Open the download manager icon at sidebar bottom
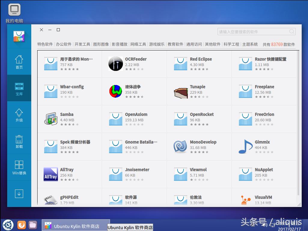308x231 pixels. pos(19,194)
